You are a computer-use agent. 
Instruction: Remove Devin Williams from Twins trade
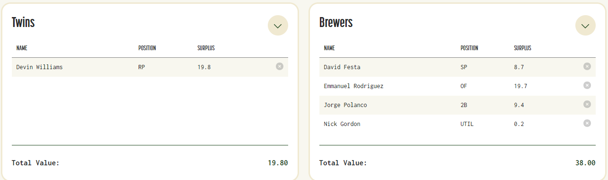[280, 66]
